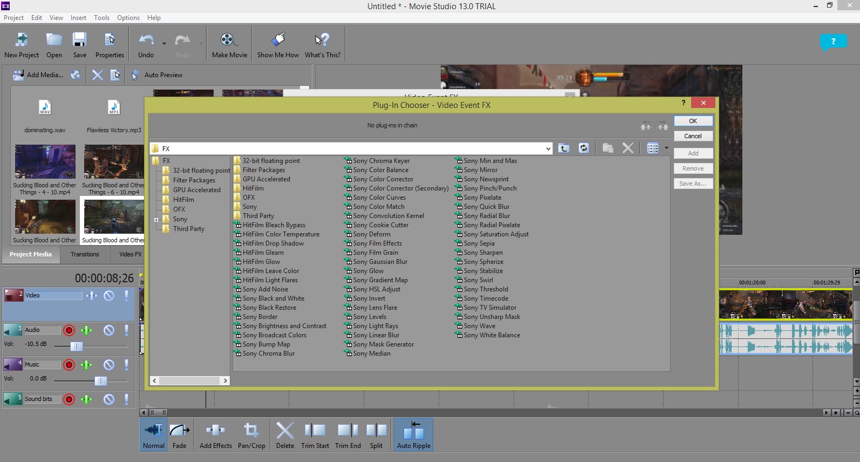Select the Normal edit tool

point(154,434)
